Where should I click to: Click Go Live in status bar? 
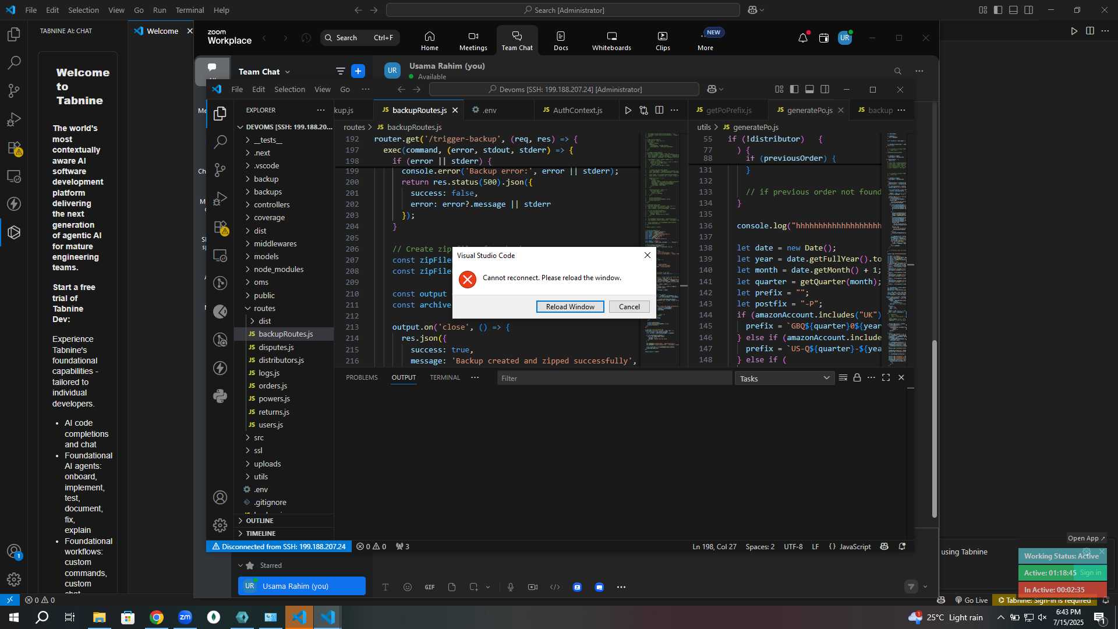point(971,600)
